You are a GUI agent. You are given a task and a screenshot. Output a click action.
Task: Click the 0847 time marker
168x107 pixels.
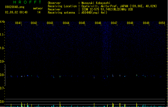(x=114, y=23)
